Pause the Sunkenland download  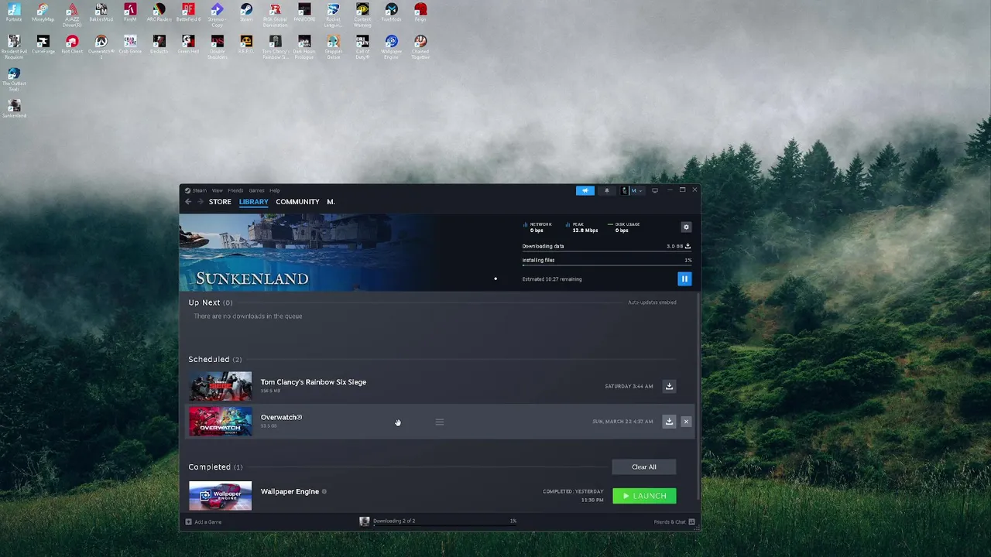(684, 278)
